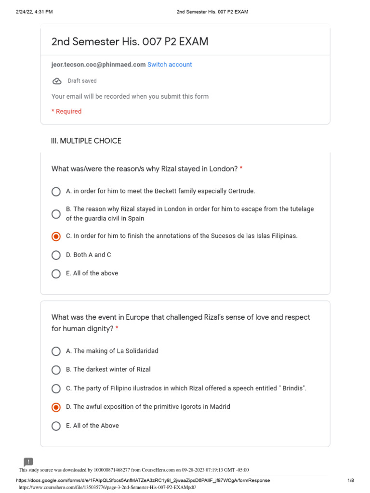Click the email address jeor.tecson.coc@phinmaed.com
This screenshot has height=493, width=370.
98,65
